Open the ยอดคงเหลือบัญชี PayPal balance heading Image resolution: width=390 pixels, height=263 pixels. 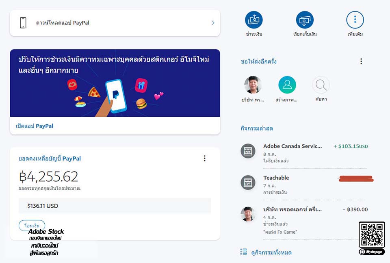[50, 159]
